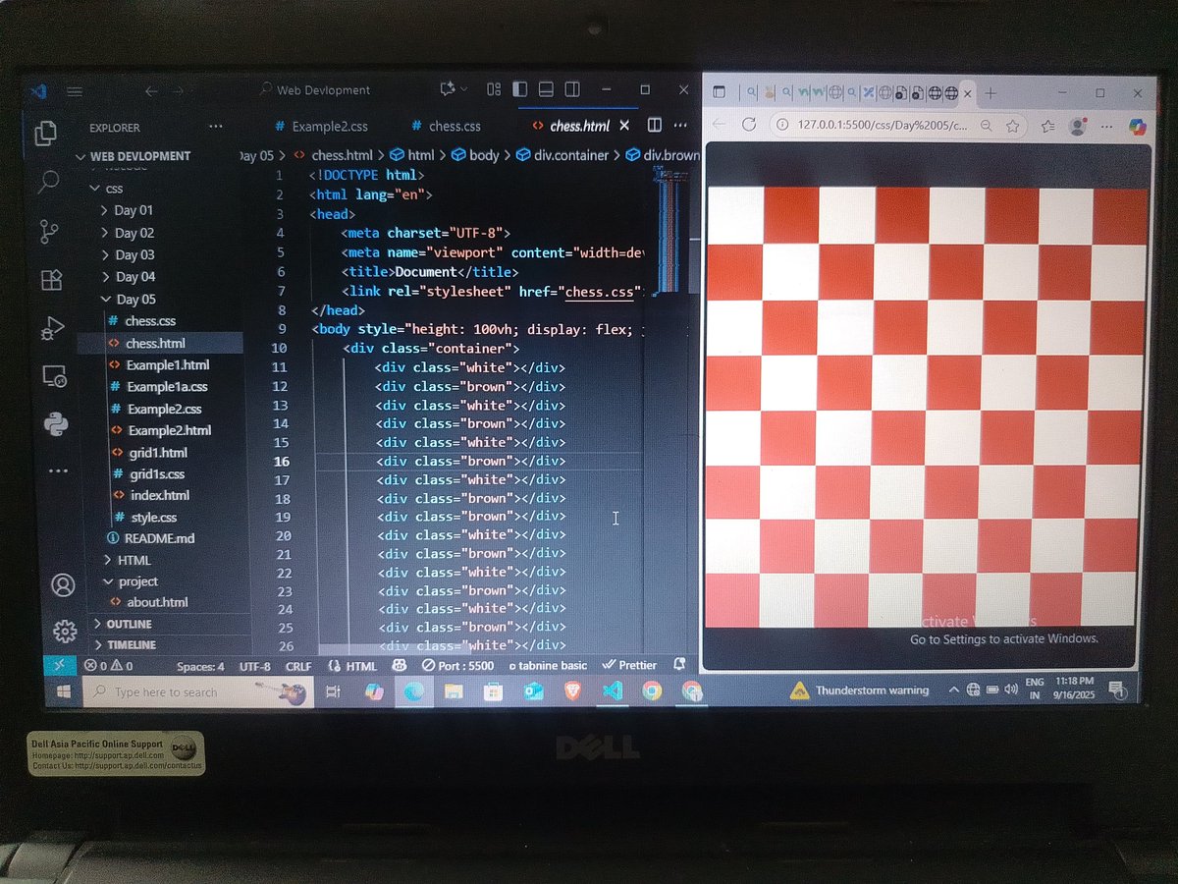Open the Search view in activity bar
This screenshot has height=884, width=1178.
tap(48, 182)
